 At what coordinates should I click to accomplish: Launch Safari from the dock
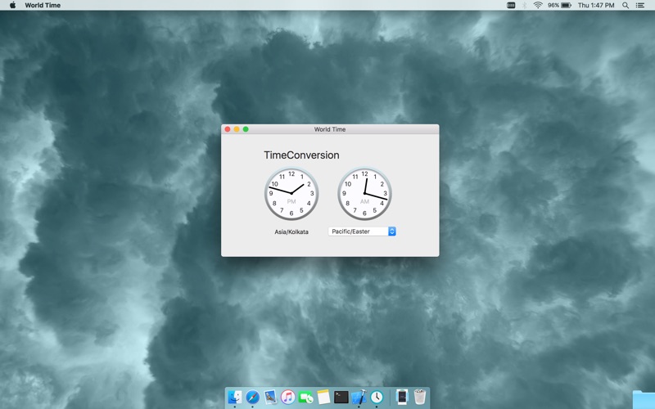coord(252,397)
